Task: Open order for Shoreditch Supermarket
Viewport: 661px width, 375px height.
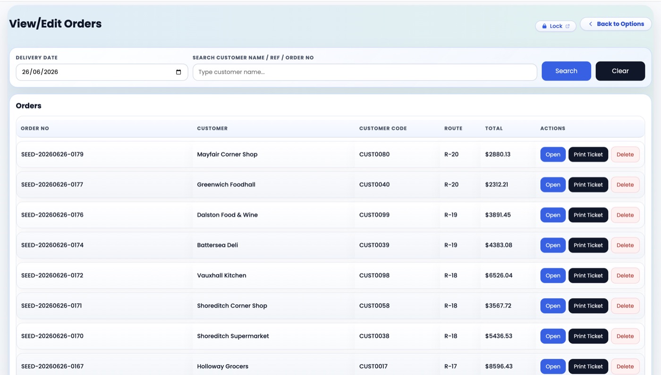Action: (x=553, y=336)
